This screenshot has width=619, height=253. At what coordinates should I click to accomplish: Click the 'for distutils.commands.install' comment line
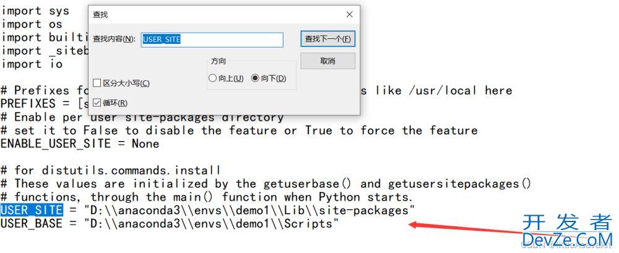click(118, 170)
